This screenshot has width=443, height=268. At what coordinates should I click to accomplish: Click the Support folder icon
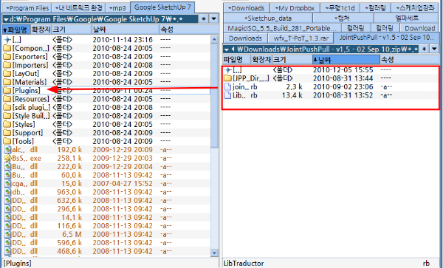tap(7, 133)
